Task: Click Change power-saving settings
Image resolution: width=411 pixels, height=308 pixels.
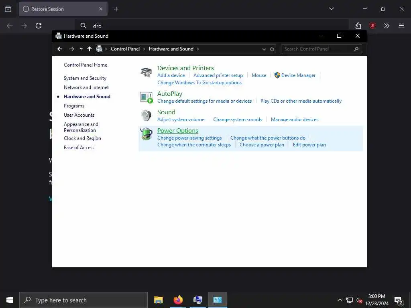Action: [x=189, y=138]
